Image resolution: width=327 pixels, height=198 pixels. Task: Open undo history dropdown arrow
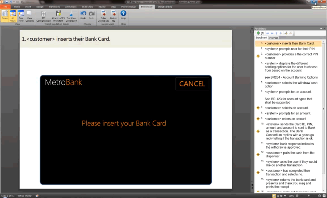tap(14, 2)
